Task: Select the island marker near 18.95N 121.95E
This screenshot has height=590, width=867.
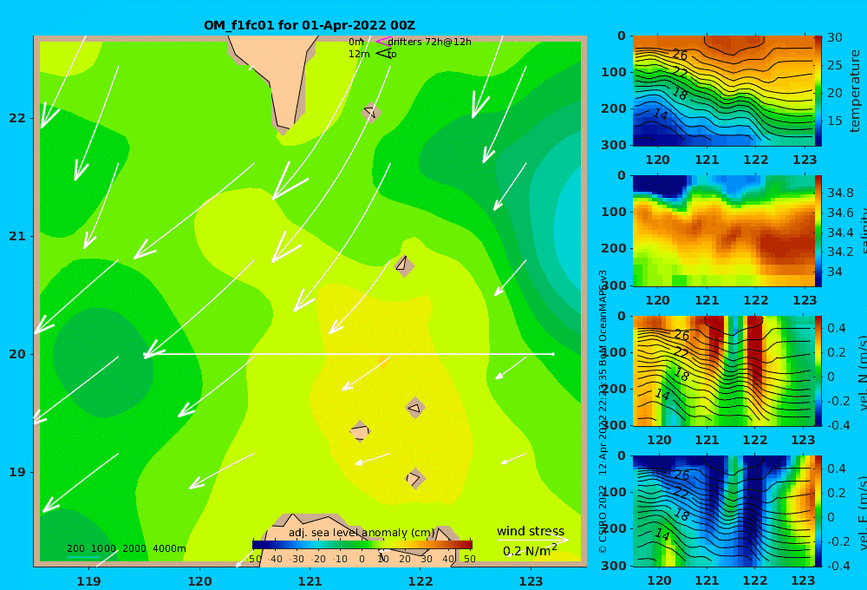Action: coord(415,478)
